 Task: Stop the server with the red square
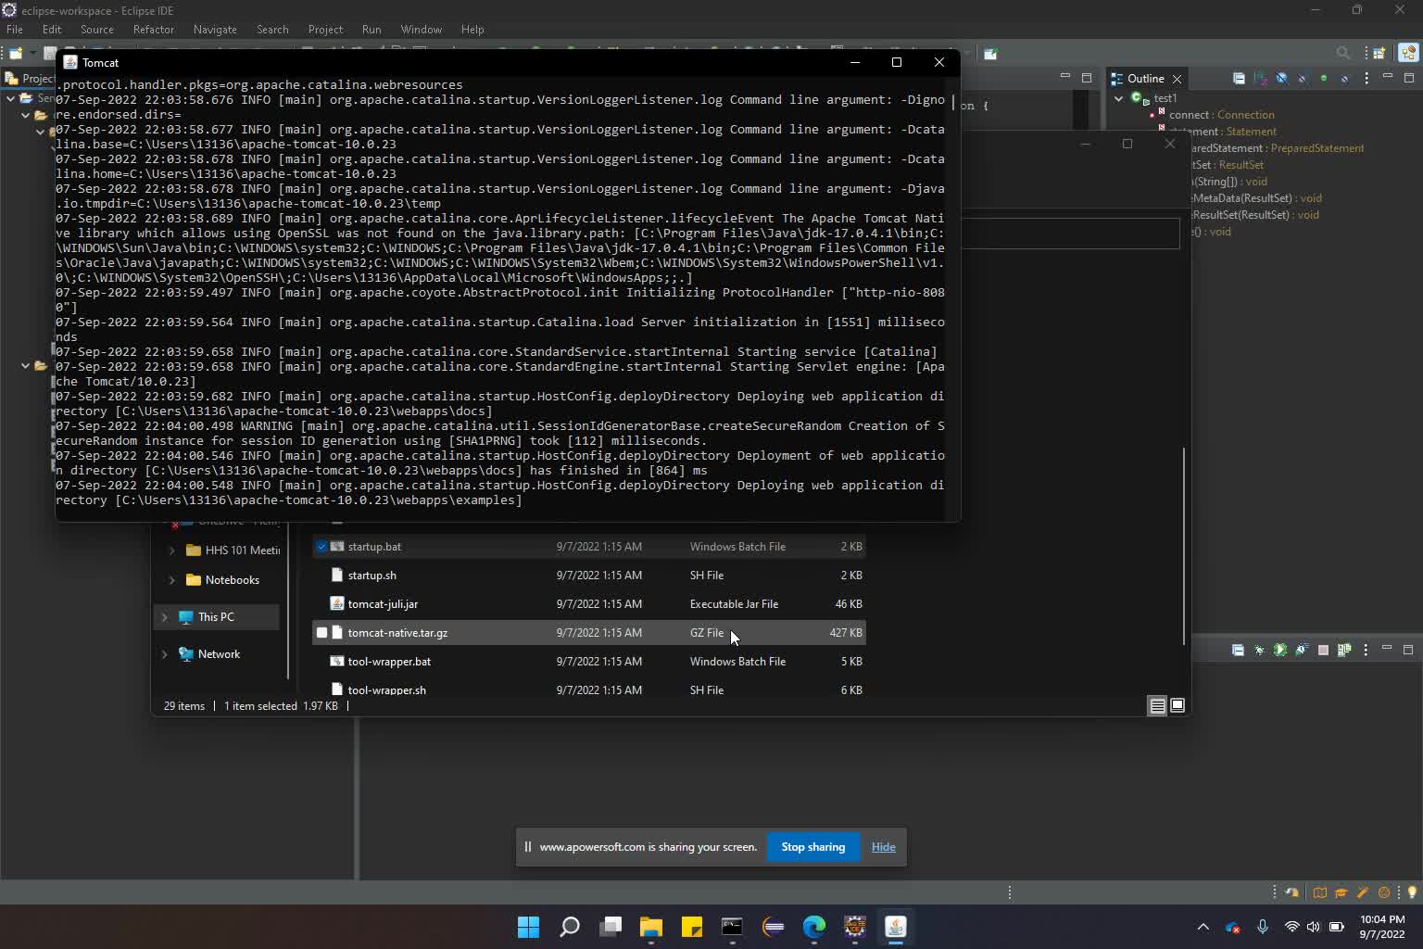click(1323, 651)
